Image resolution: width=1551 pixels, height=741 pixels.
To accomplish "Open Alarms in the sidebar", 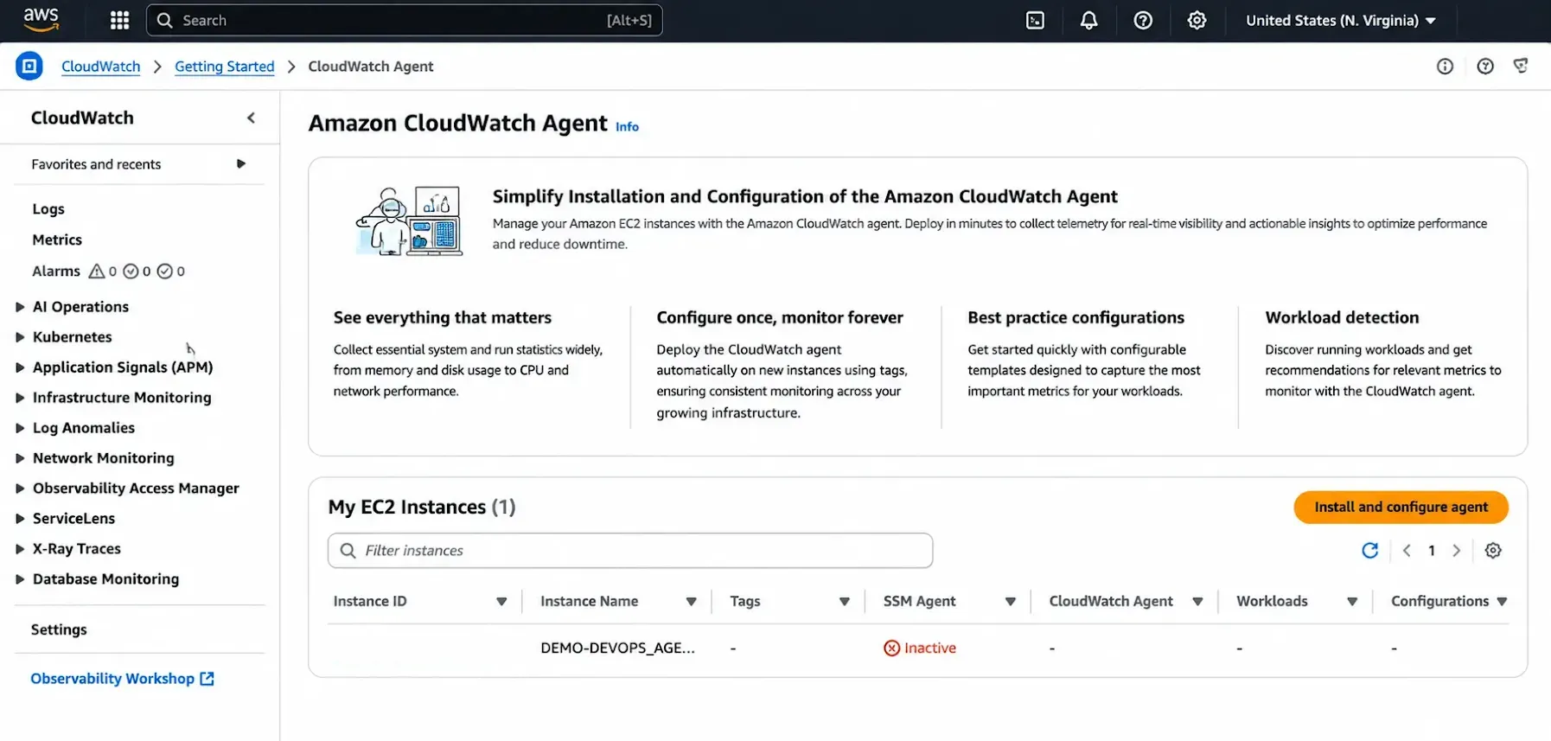I will pyautogui.click(x=56, y=271).
